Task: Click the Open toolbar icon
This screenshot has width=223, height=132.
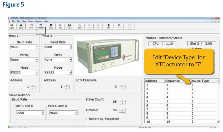Action: tap(12, 26)
